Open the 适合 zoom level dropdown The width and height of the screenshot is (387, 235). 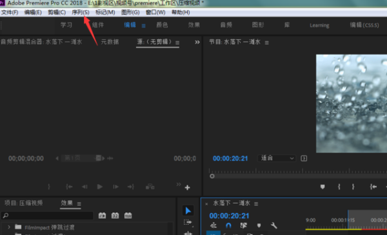click(x=277, y=158)
